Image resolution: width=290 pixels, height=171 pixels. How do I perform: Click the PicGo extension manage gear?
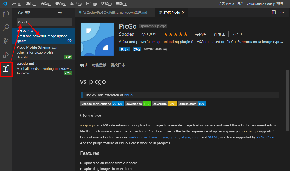pyautogui.click(x=69, y=41)
